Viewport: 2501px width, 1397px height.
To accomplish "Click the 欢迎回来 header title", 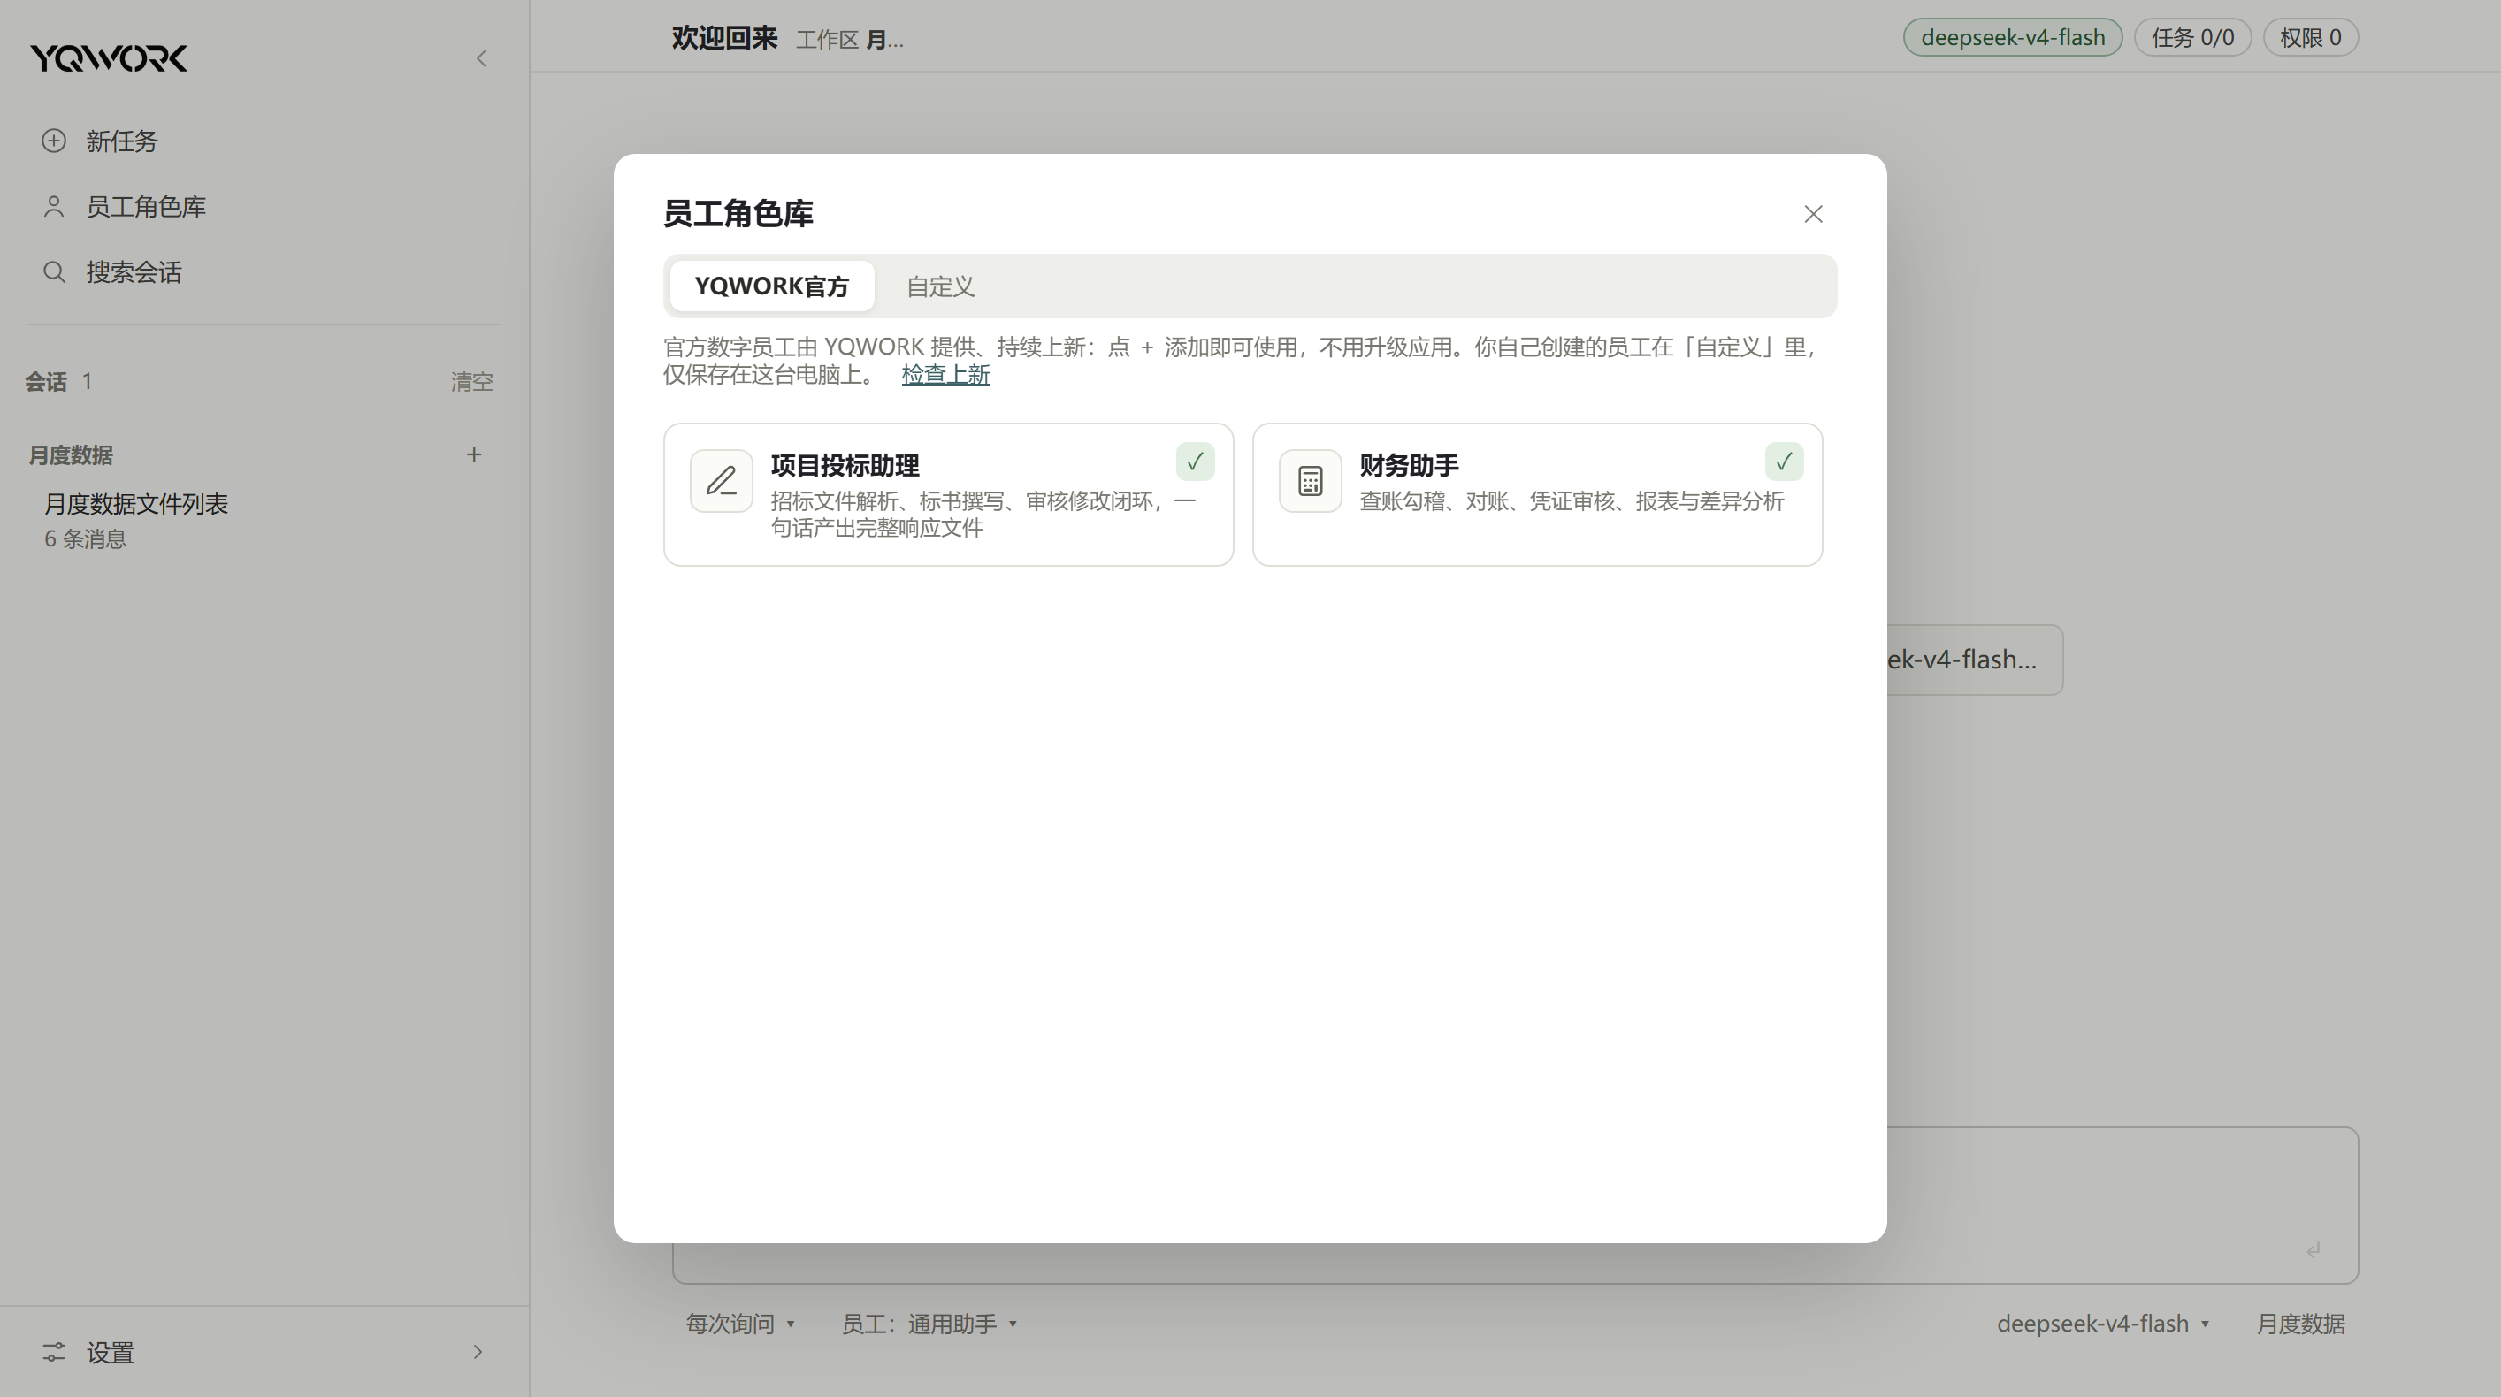I will (x=724, y=38).
